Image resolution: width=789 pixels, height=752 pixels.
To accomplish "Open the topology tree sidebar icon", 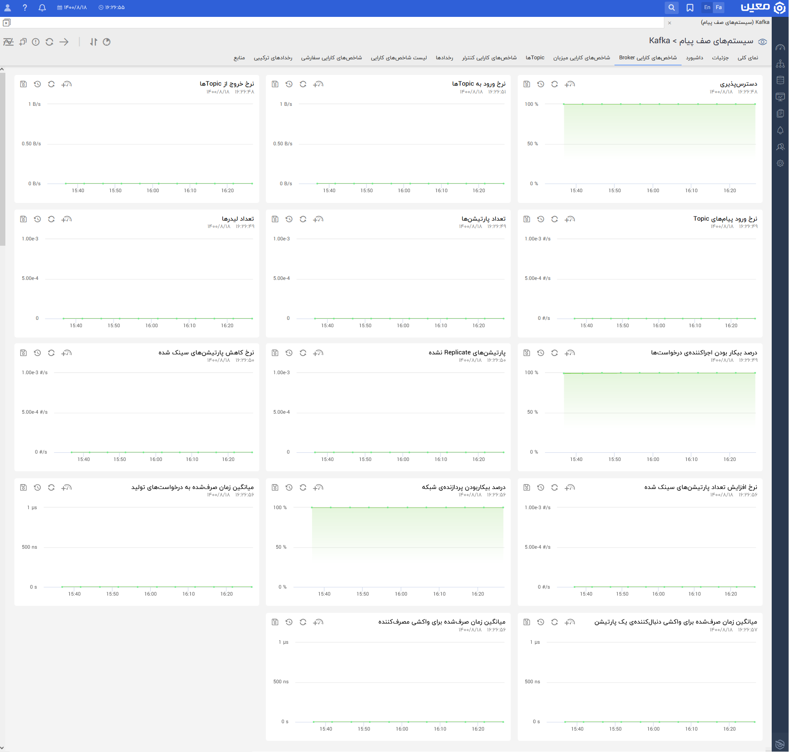I will (780, 64).
